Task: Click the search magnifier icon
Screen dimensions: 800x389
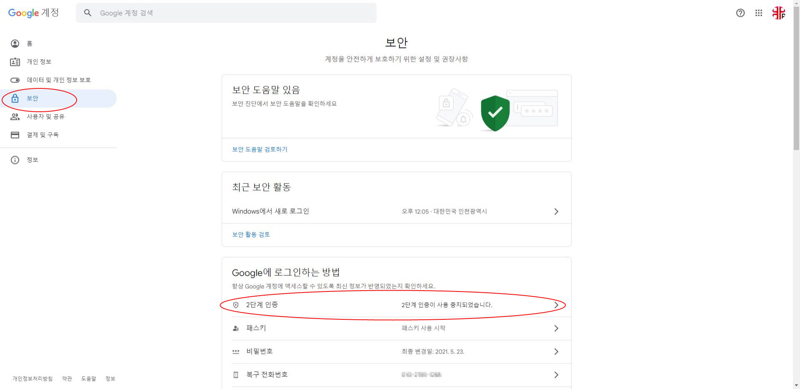Action: point(87,13)
